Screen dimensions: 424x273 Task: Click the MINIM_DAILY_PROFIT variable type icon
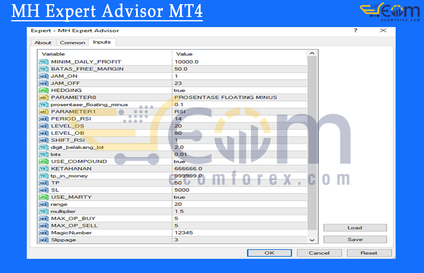tap(43, 62)
